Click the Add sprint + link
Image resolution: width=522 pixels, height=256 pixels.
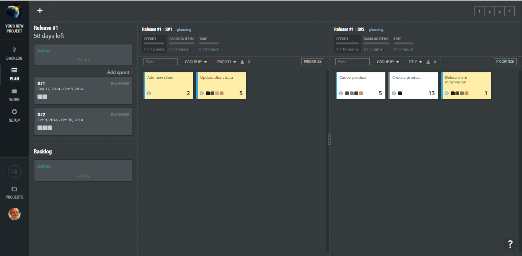click(x=120, y=72)
